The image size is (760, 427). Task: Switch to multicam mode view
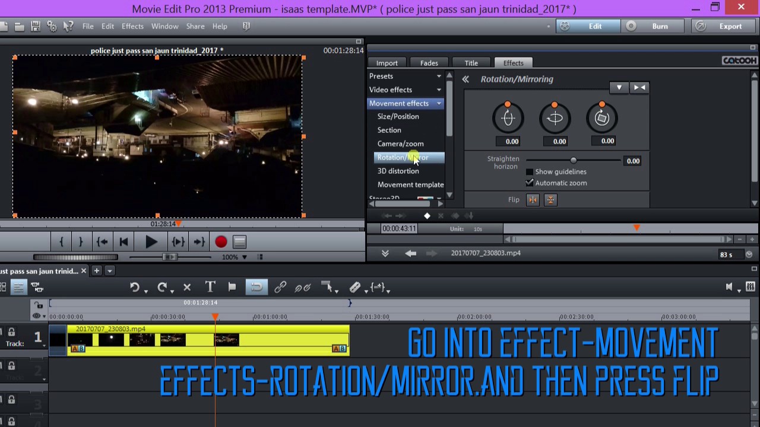[37, 288]
